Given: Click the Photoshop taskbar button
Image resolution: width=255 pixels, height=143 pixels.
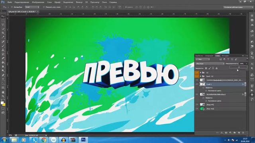Looking at the screenshot, I should pyautogui.click(x=83, y=140).
